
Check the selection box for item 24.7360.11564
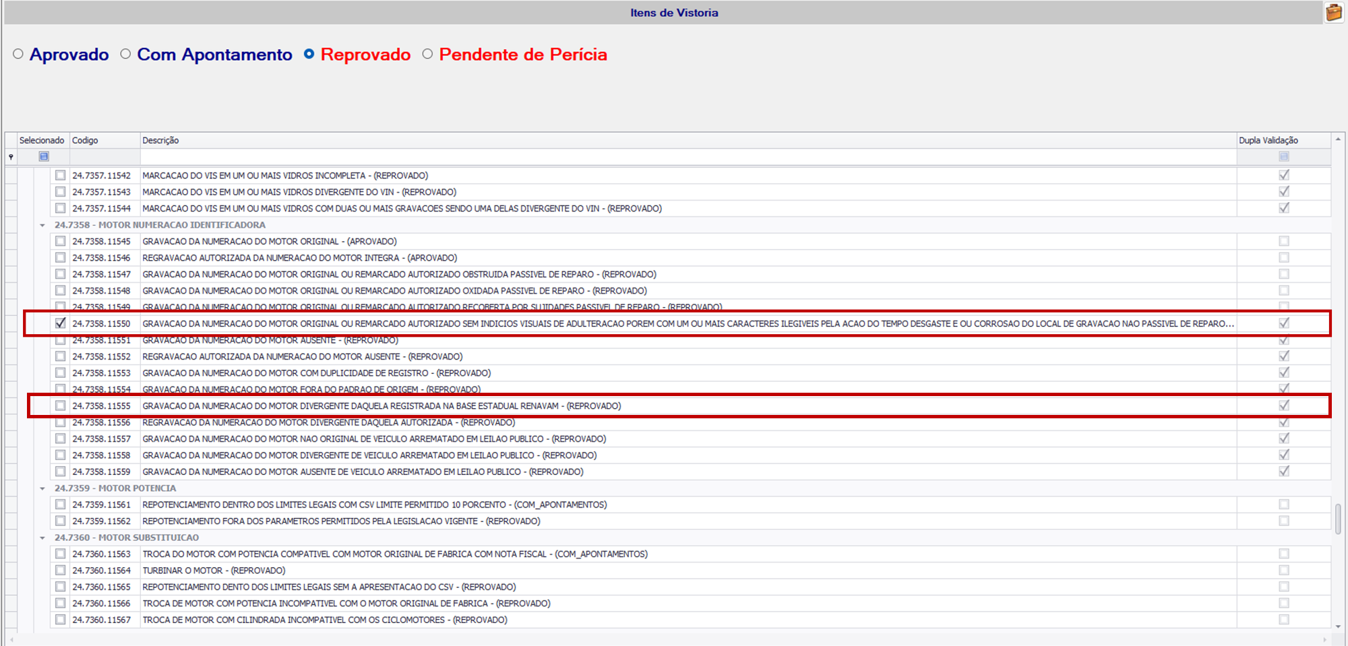(x=61, y=571)
